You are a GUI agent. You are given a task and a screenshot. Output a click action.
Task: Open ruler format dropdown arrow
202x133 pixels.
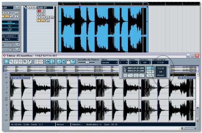(198, 75)
